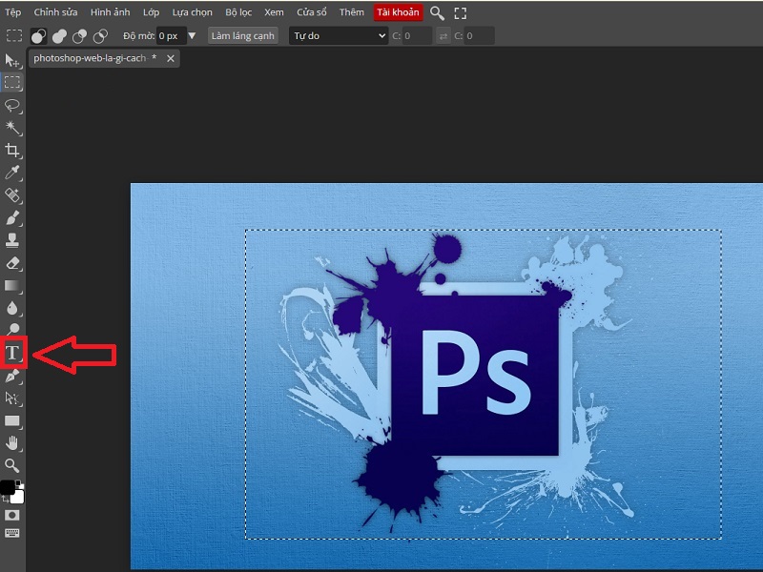This screenshot has height=572, width=763.
Task: Enable the 'add to selection' mode
Action: click(x=59, y=36)
